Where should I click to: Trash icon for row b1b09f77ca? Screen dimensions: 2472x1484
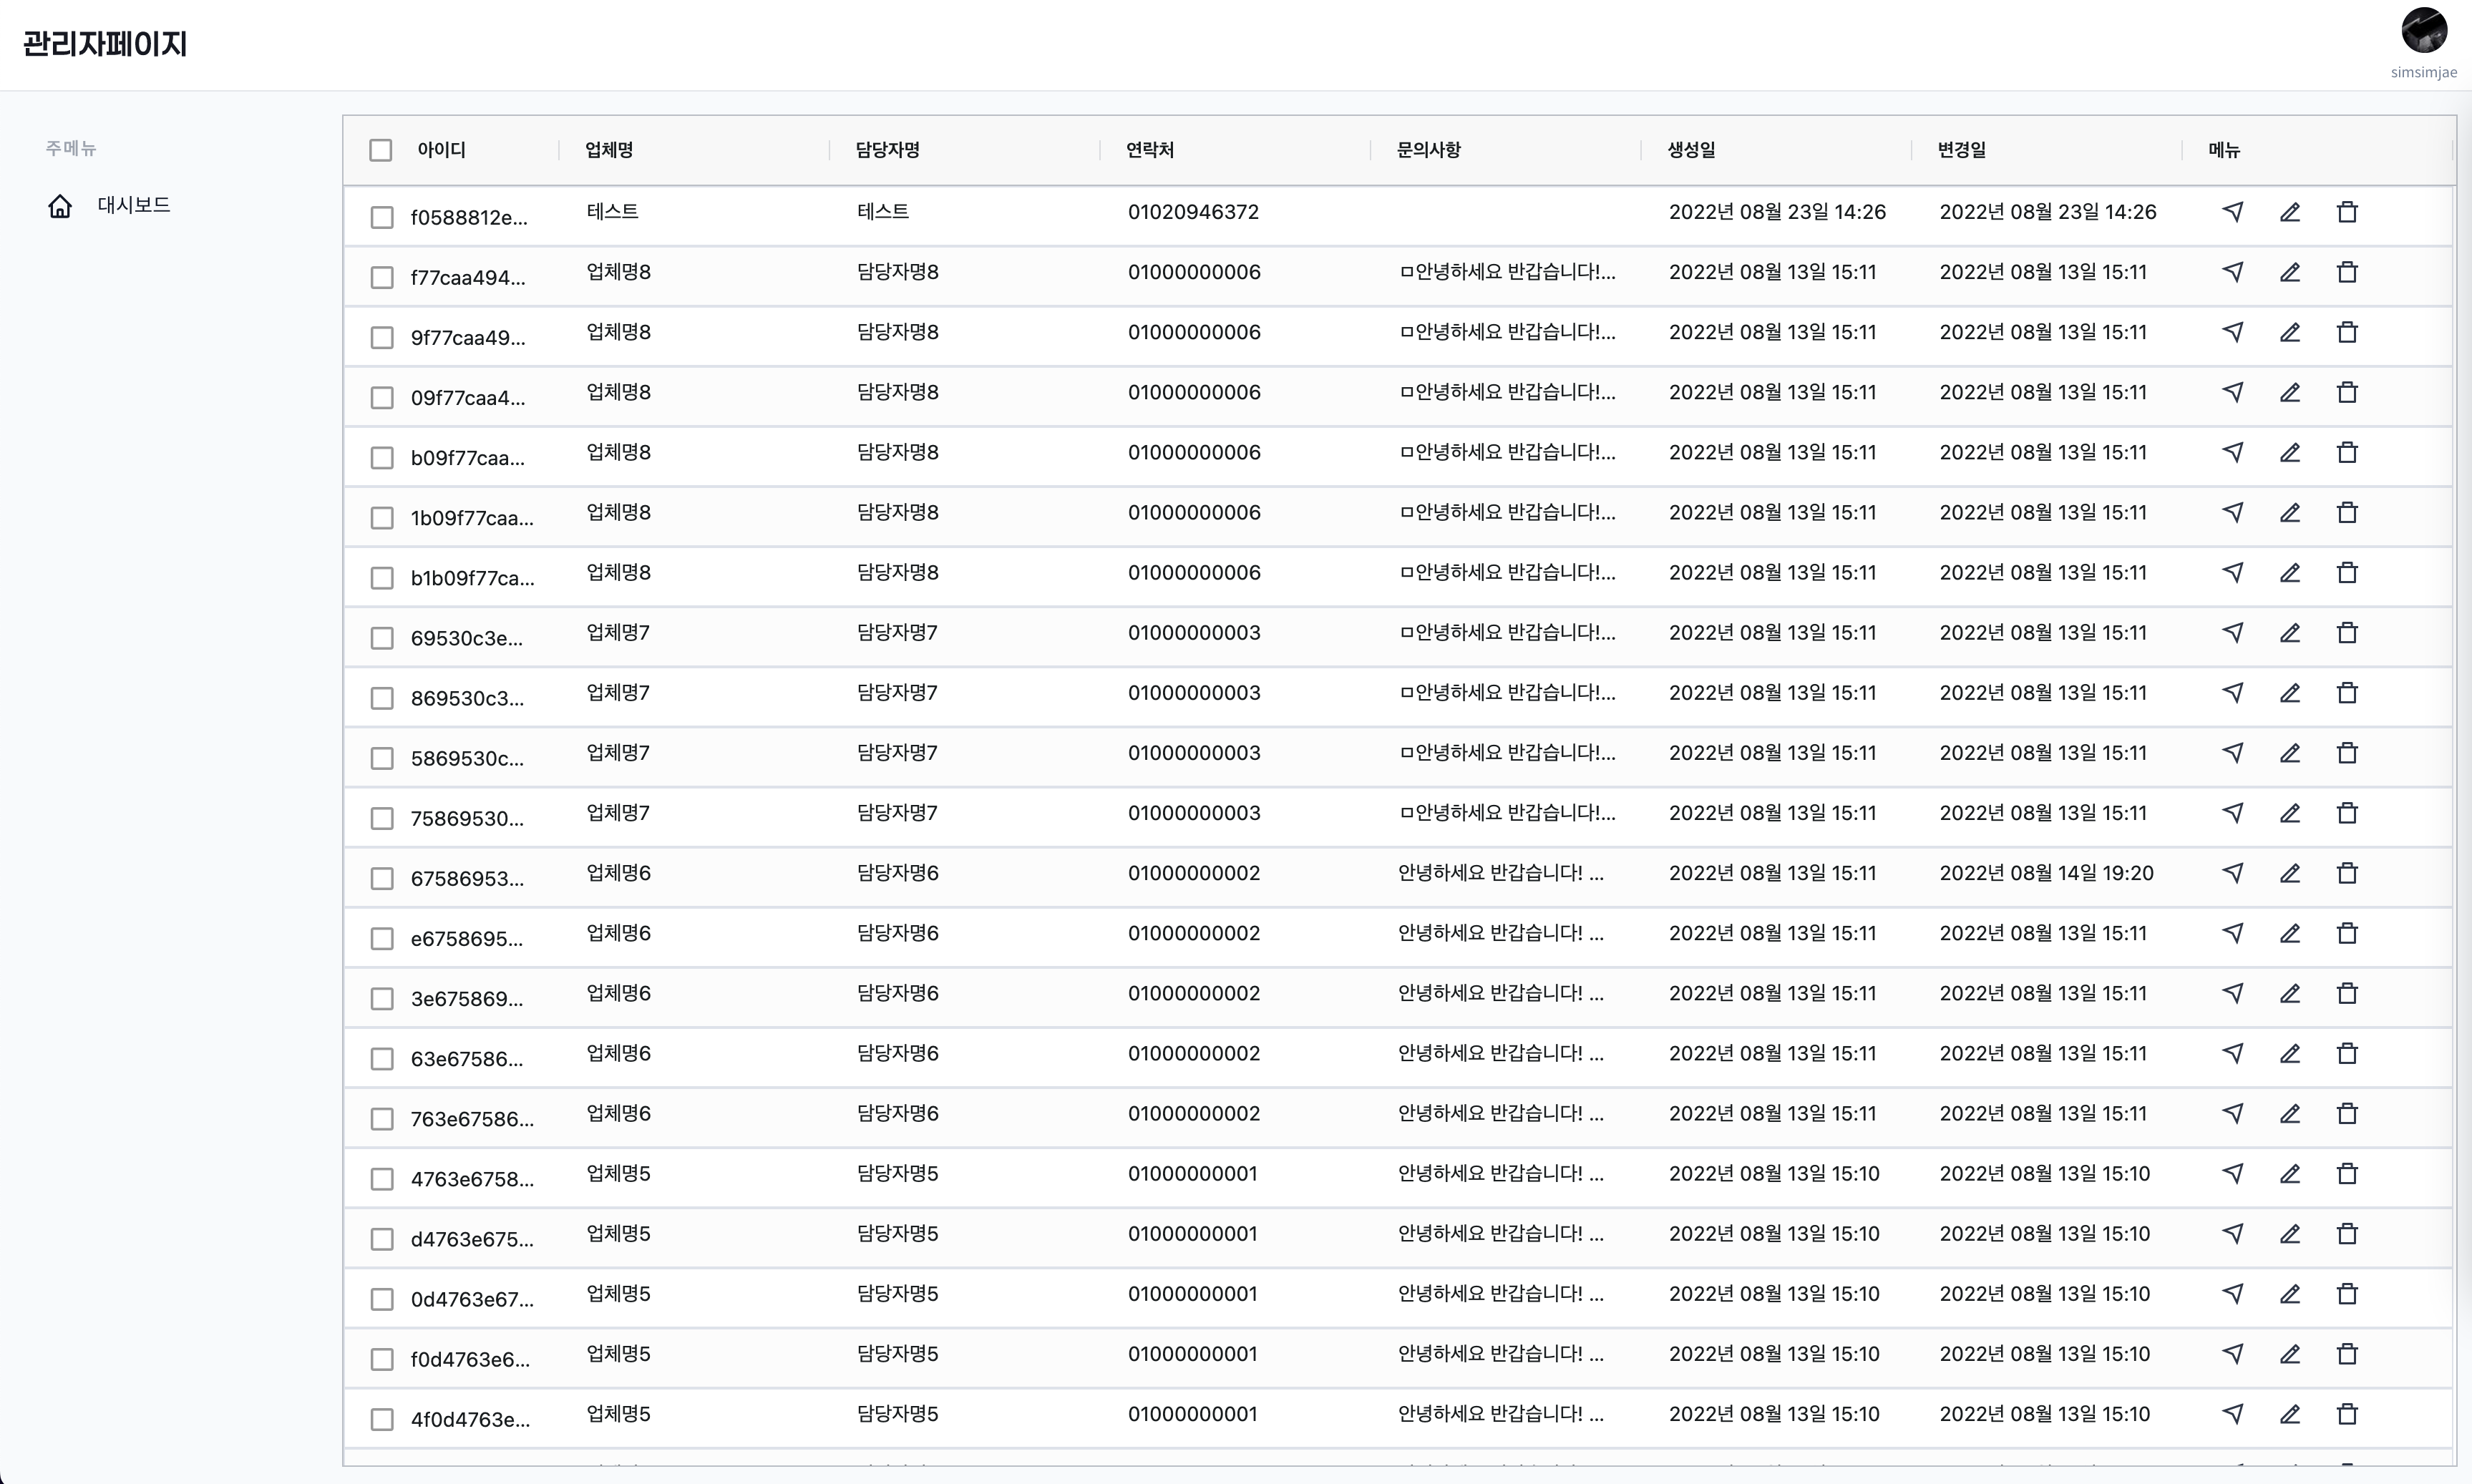point(2347,572)
